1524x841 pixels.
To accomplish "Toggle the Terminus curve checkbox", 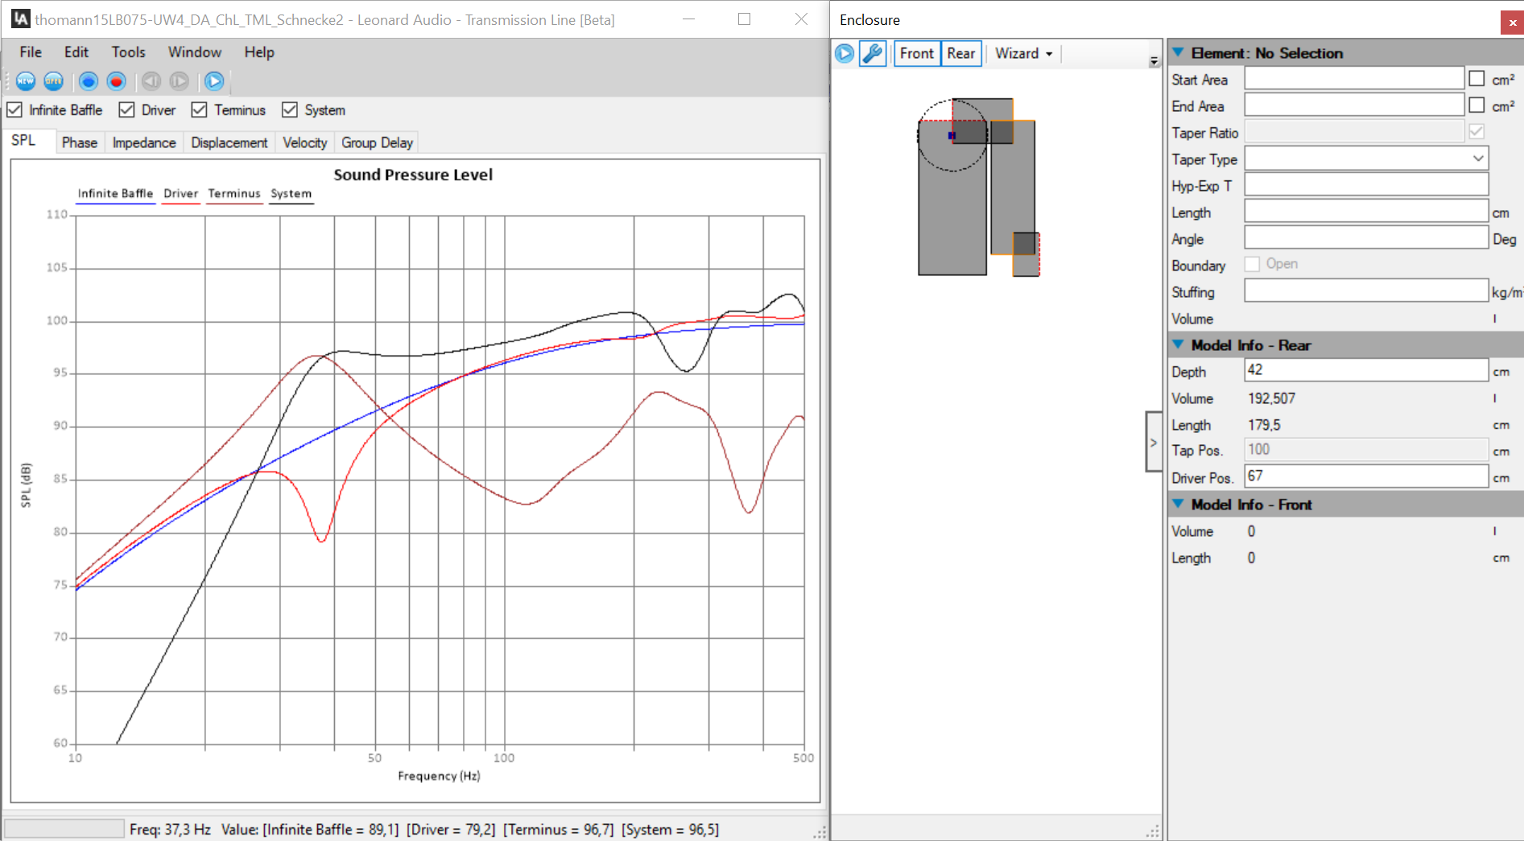I will pos(200,110).
